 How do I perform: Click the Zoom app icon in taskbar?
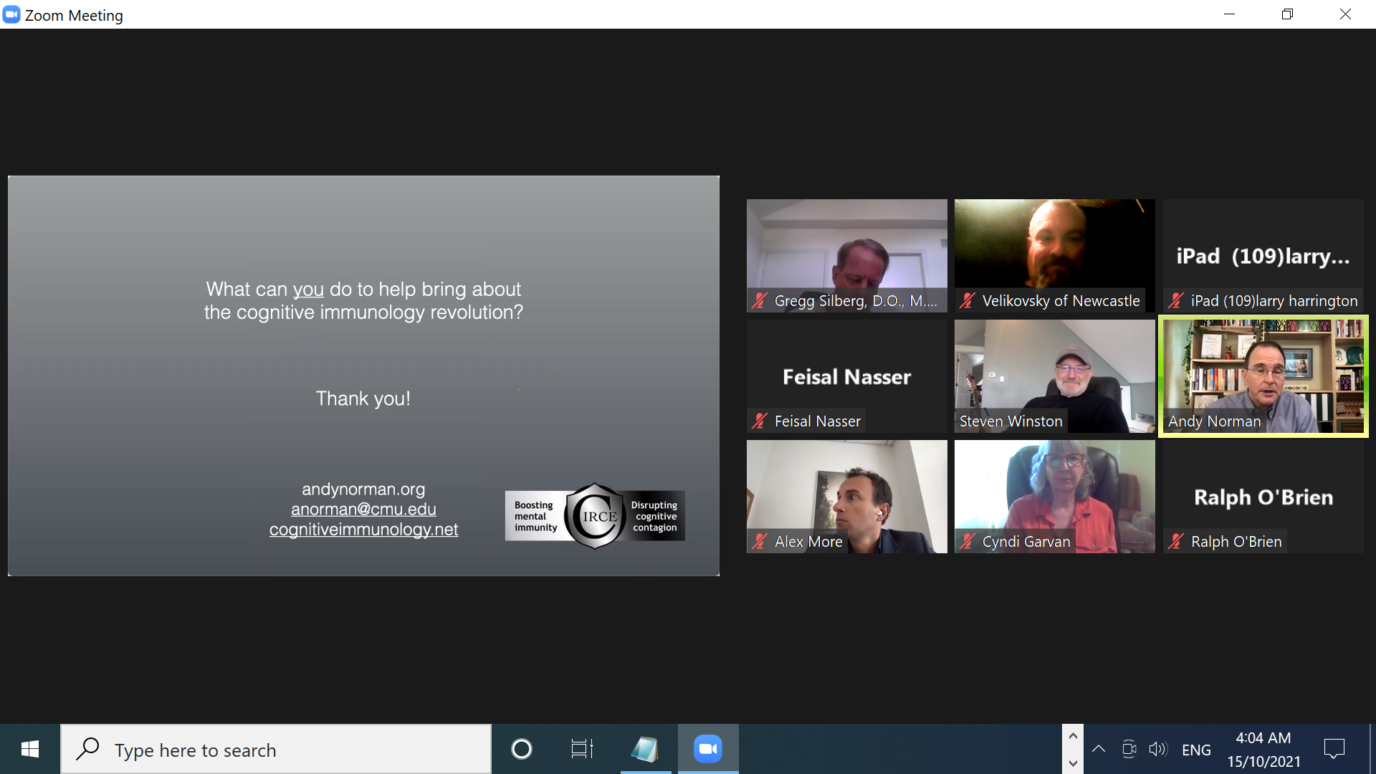707,749
